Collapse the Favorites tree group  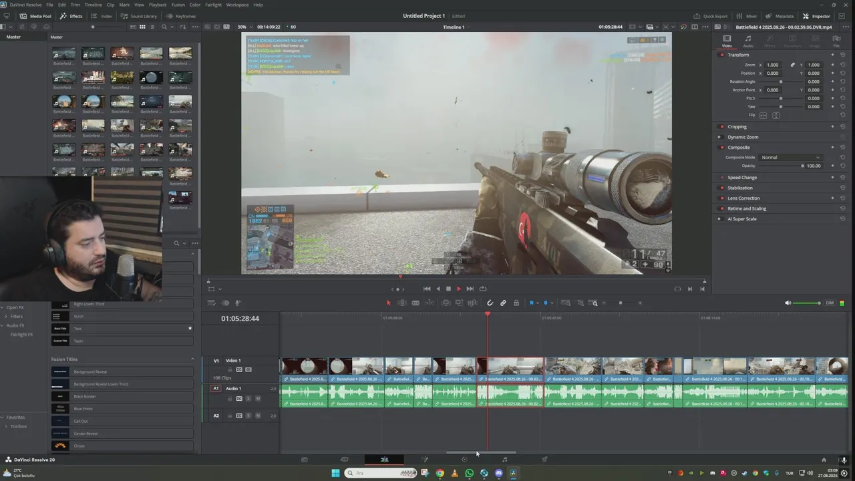click(x=3, y=417)
